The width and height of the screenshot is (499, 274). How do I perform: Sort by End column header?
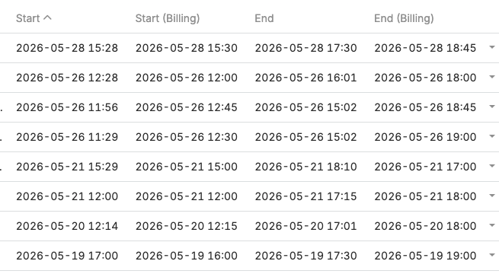[x=264, y=18]
